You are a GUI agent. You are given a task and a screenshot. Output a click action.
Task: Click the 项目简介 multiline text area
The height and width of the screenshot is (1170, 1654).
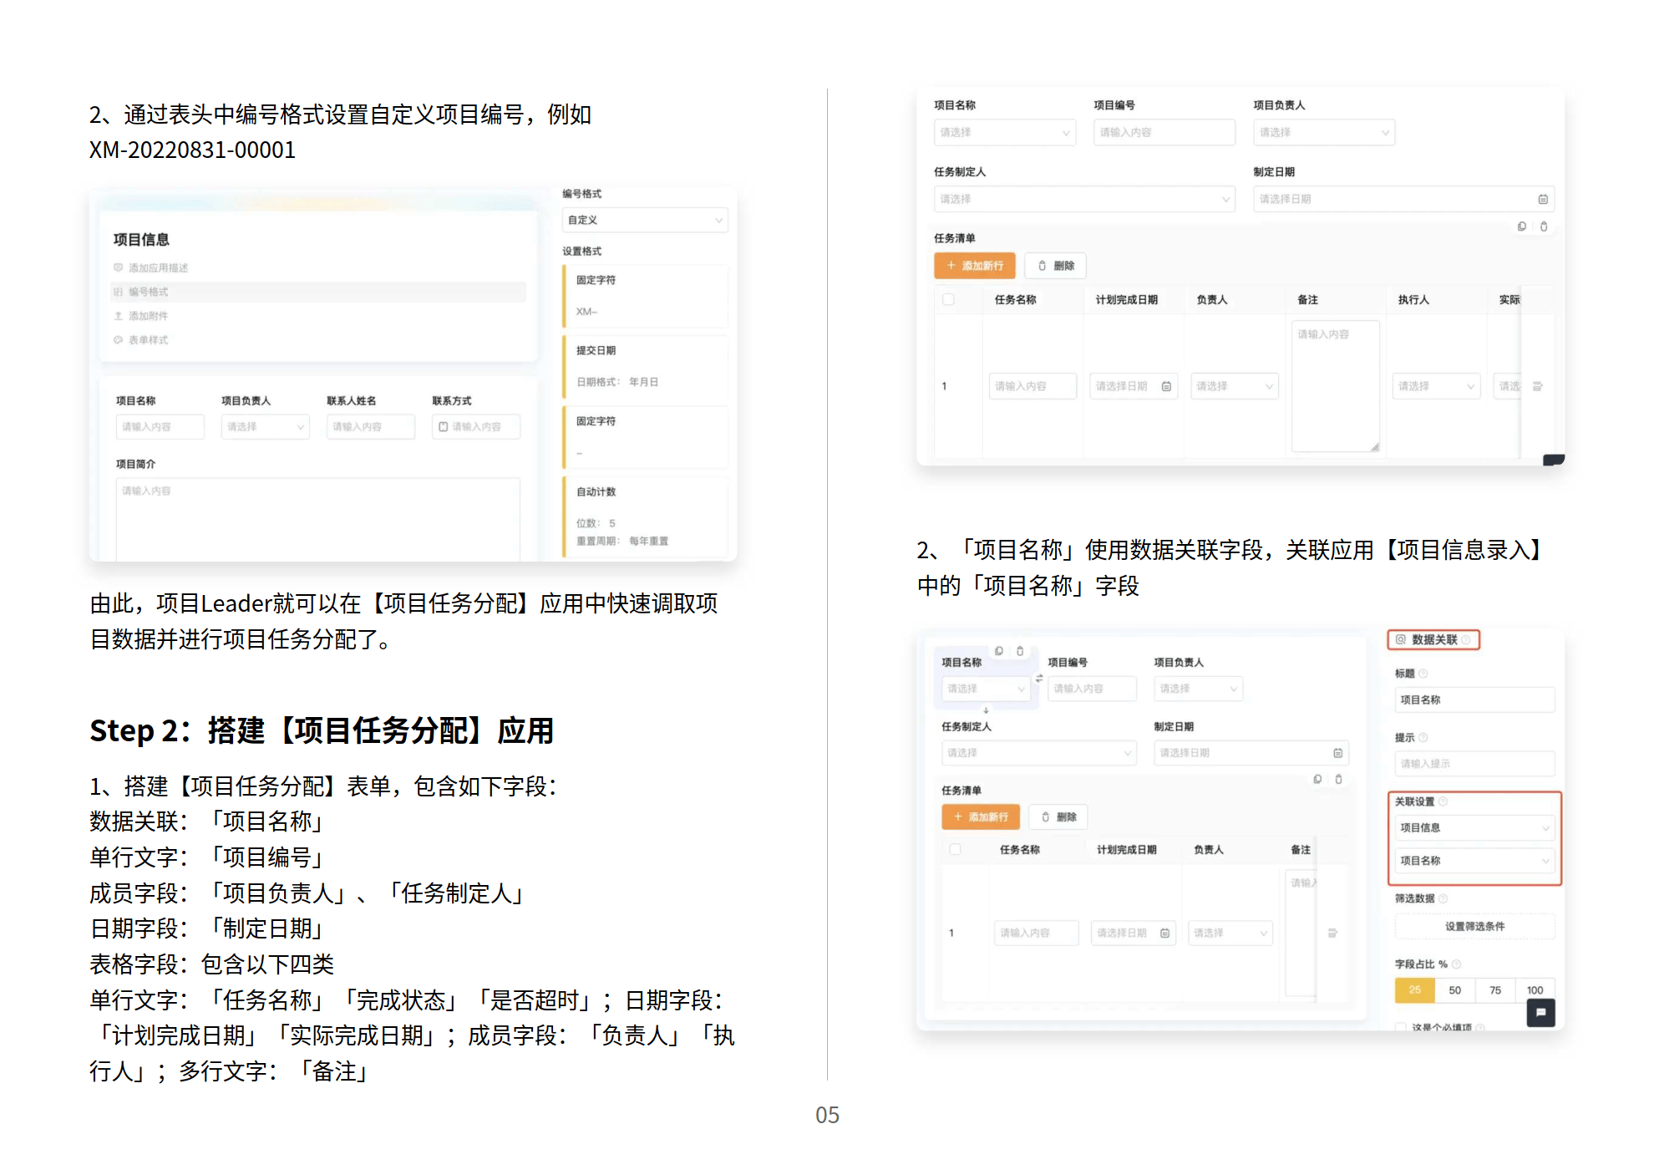(x=317, y=518)
